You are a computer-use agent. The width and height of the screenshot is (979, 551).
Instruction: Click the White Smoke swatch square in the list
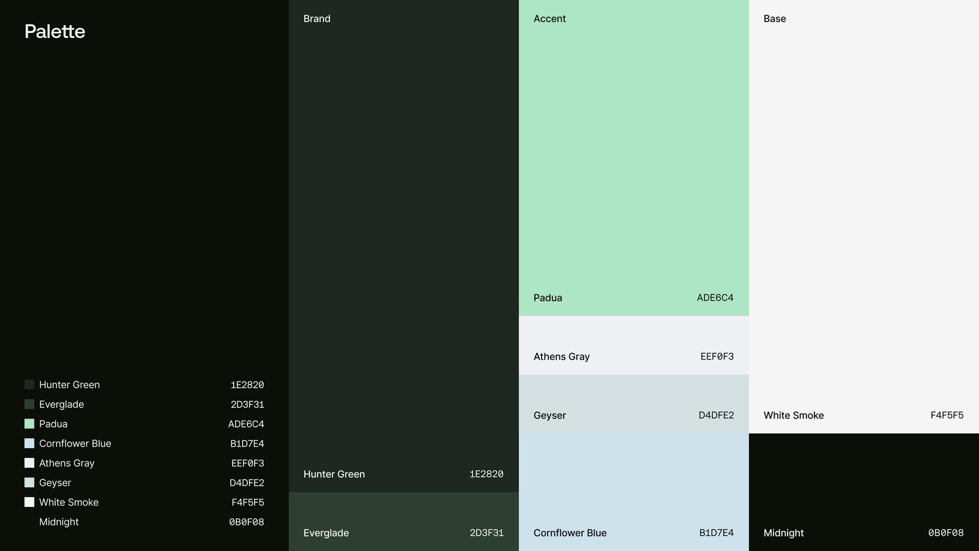pyautogui.click(x=29, y=502)
